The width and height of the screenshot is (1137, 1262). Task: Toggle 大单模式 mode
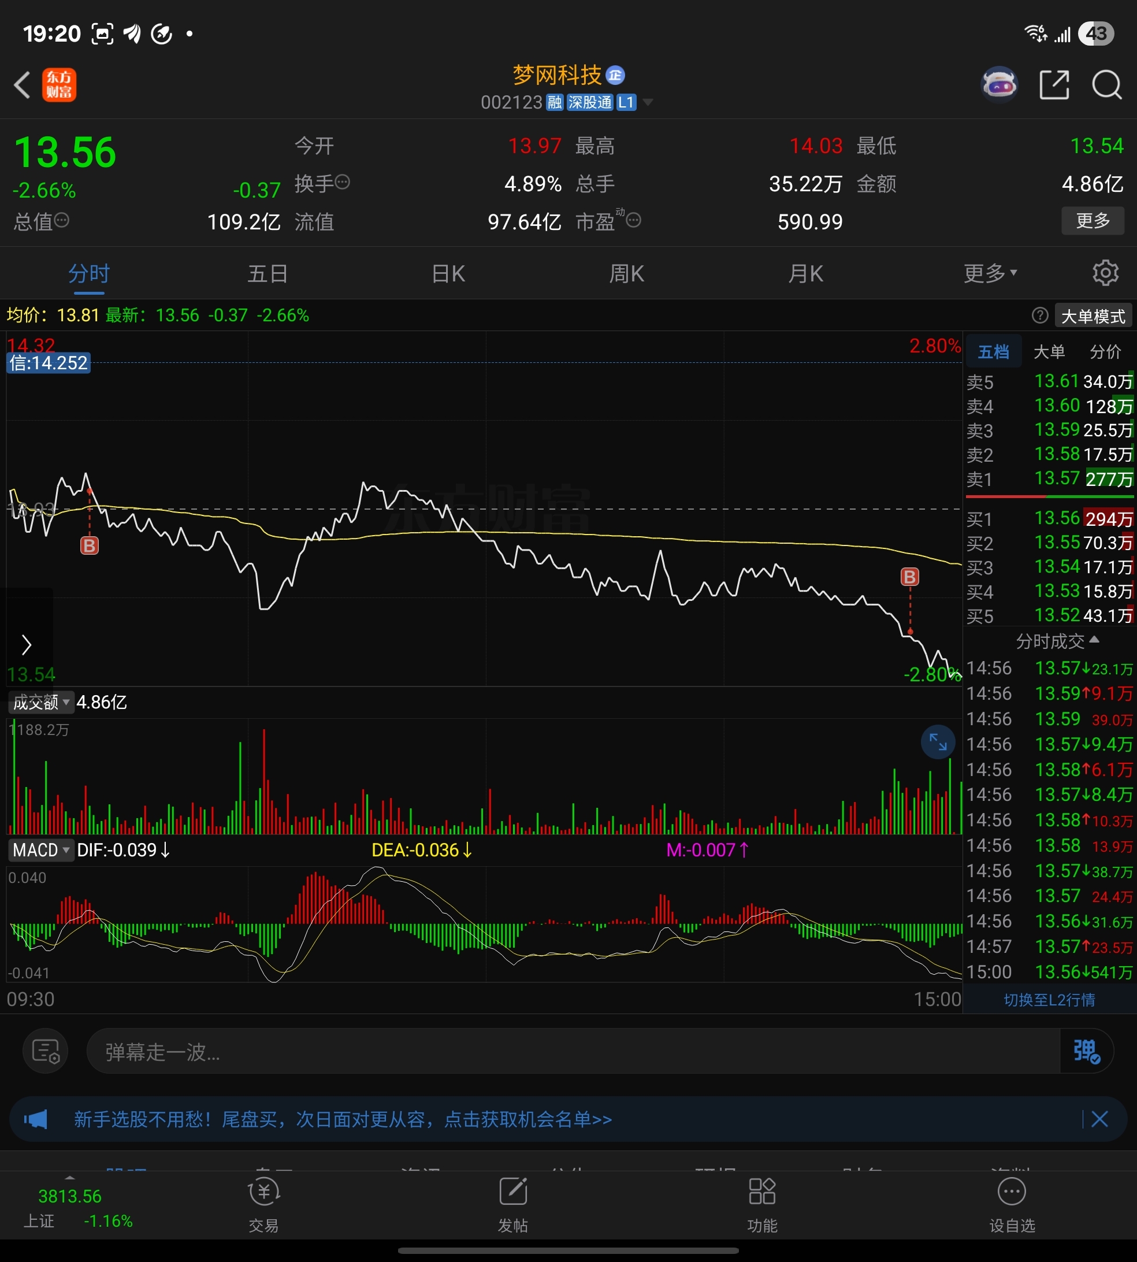click(1093, 316)
